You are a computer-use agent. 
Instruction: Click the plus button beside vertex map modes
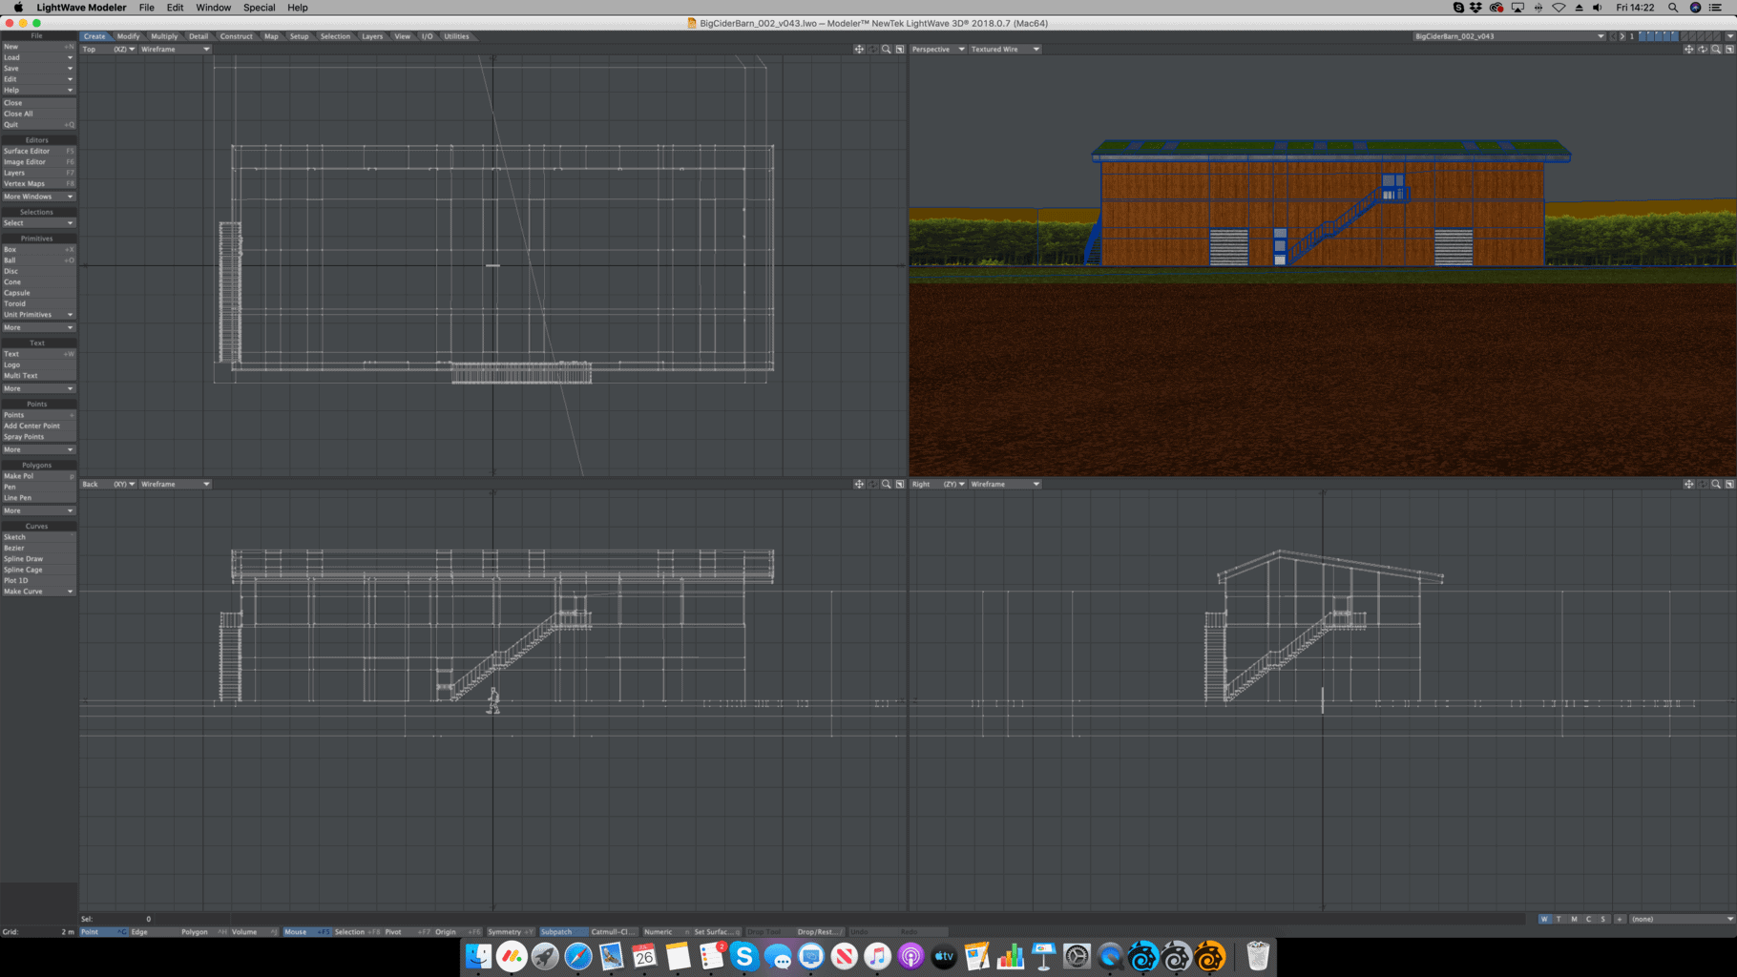coord(1620,919)
